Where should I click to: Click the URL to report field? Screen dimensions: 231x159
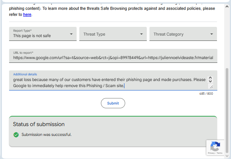[x=113, y=58]
